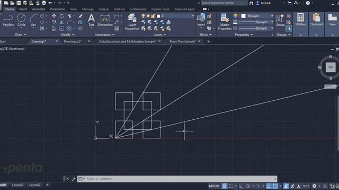Viewport: 339px width, 190px height.
Task: Click the Hatch tool icon
Action: pyautogui.click(x=42, y=28)
